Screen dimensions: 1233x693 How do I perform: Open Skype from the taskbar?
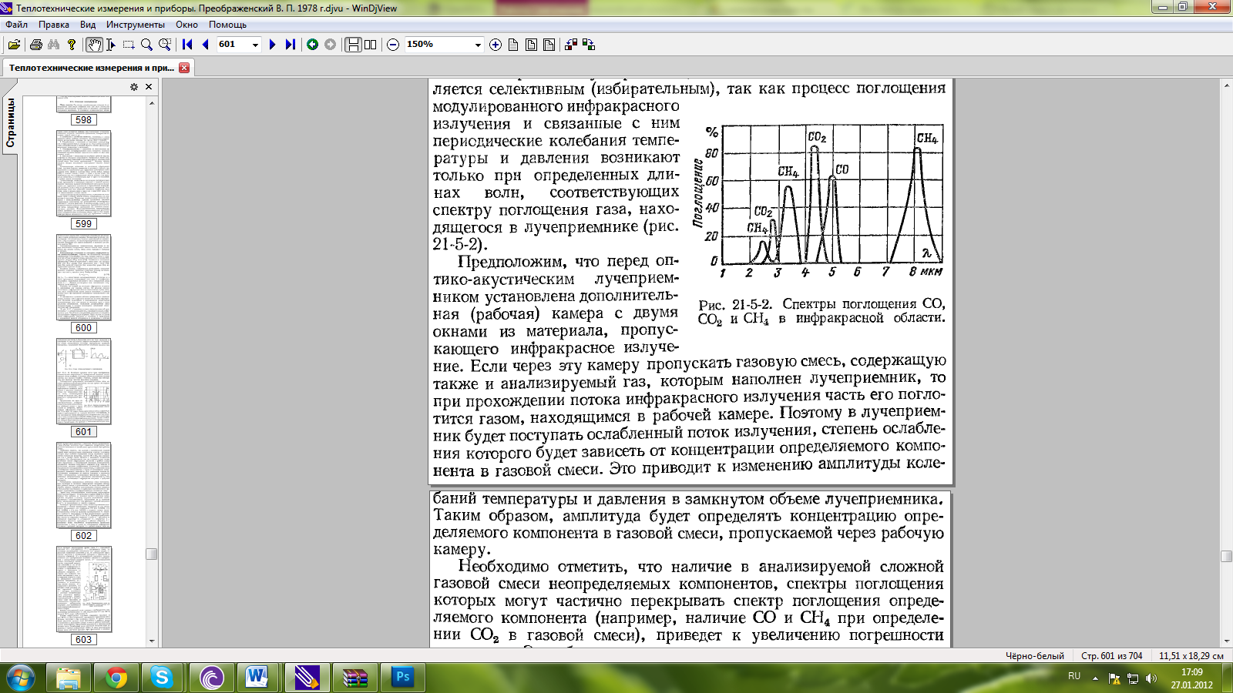click(x=162, y=678)
